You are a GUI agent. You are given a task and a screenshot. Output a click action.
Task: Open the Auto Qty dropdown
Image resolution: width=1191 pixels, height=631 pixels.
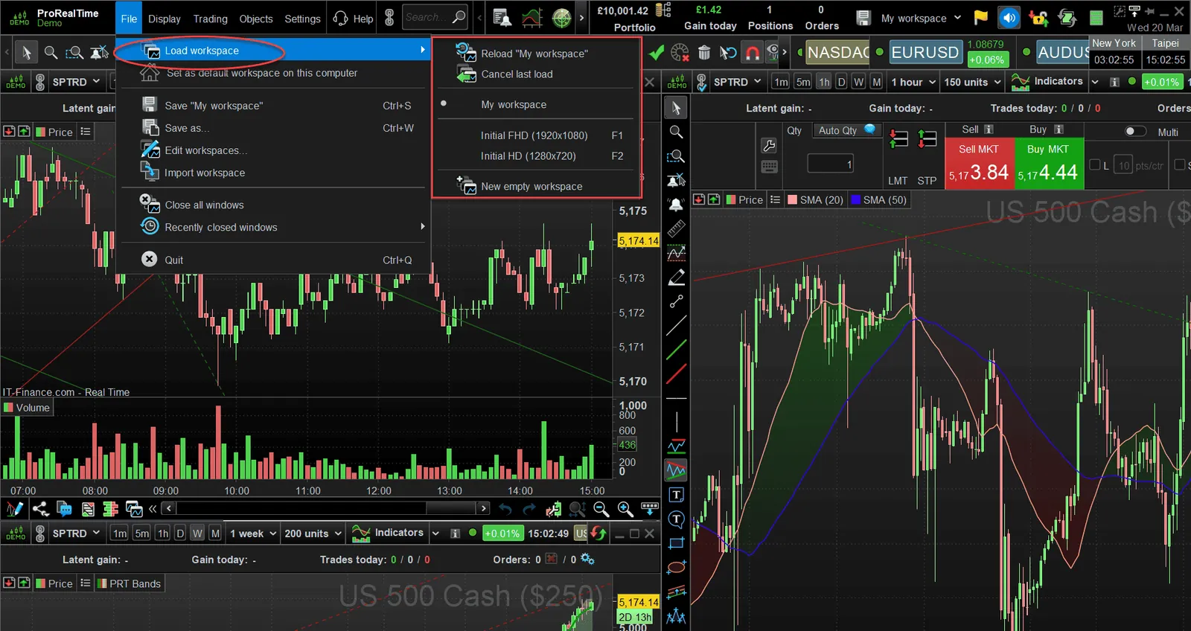point(846,130)
